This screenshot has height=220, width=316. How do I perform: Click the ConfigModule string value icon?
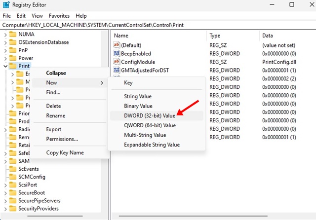[x=117, y=62]
